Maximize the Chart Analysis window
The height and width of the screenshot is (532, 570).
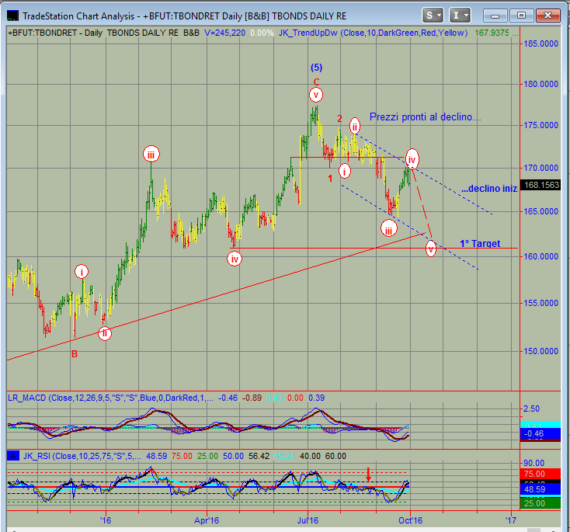(521, 16)
